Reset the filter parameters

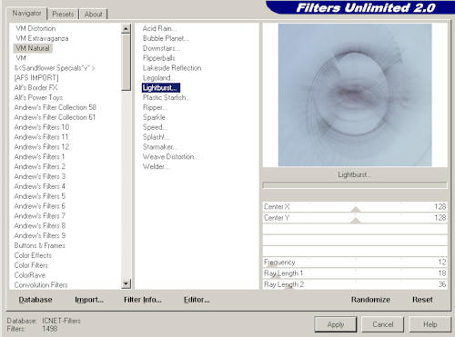(422, 300)
